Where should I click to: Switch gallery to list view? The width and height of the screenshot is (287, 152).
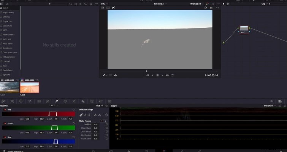[x=80, y=4]
